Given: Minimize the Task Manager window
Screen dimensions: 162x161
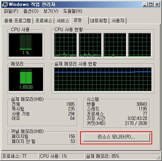Looking at the screenshot, I should pos(145,5).
